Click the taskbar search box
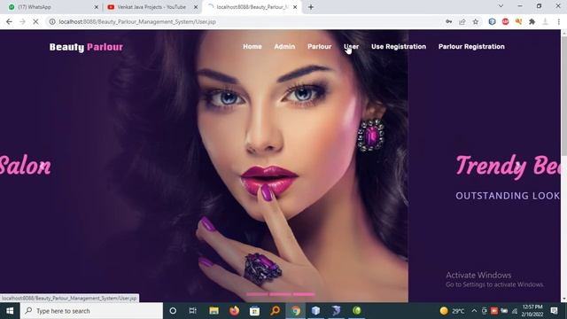567x319 pixels. pos(91,311)
